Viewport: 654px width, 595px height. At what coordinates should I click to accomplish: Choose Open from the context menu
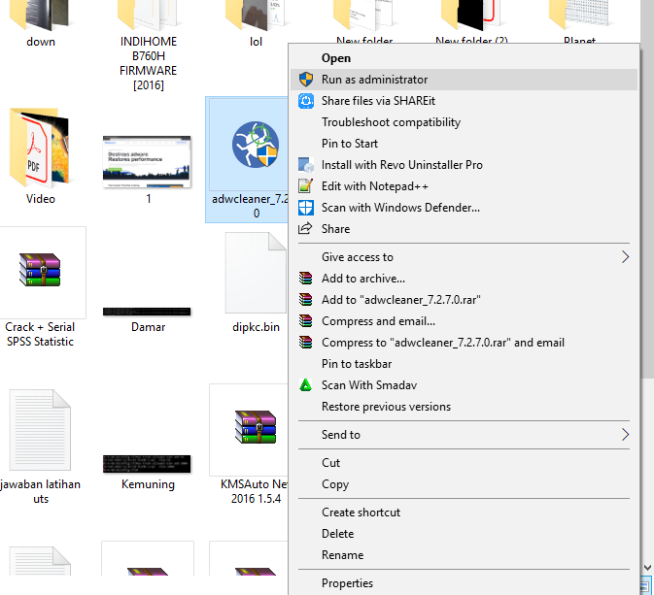pyautogui.click(x=464, y=58)
